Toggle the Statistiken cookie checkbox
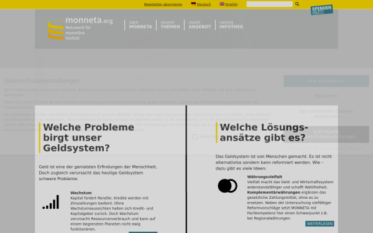This screenshot has height=233, width=373. click(195, 137)
